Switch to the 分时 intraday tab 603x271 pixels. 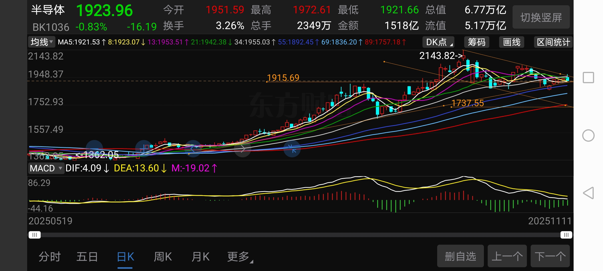click(49, 257)
